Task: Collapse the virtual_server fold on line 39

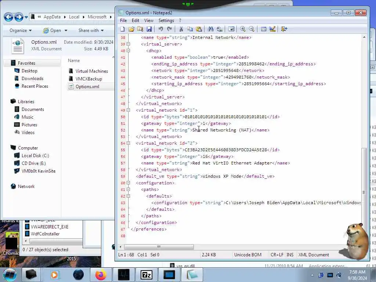Action: click(x=128, y=44)
